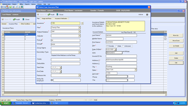Click the Copay input field
The height and width of the screenshot is (106, 188).
click(65, 60)
